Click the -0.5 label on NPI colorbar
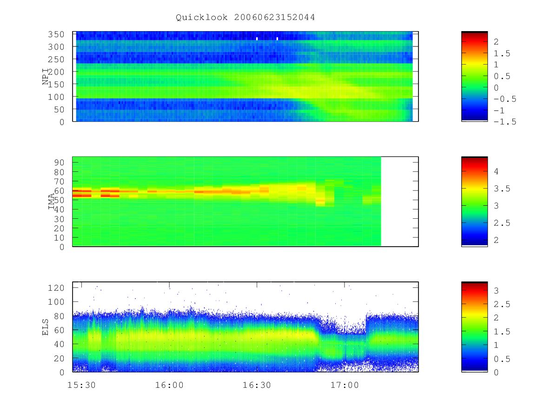Screen dimensions: 558x418 pos(504,99)
